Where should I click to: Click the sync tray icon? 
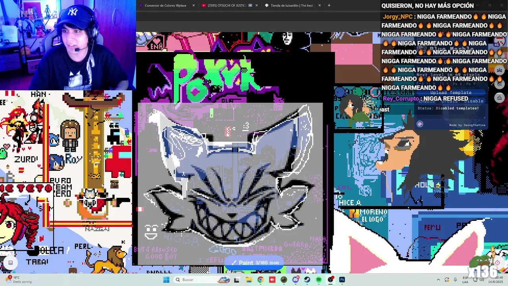tap(447, 280)
